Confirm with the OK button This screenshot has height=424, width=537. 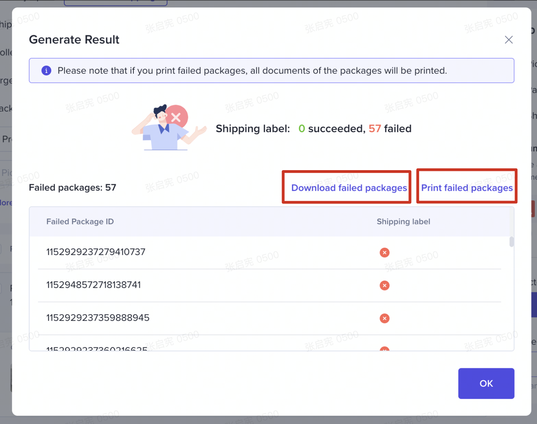(x=486, y=383)
